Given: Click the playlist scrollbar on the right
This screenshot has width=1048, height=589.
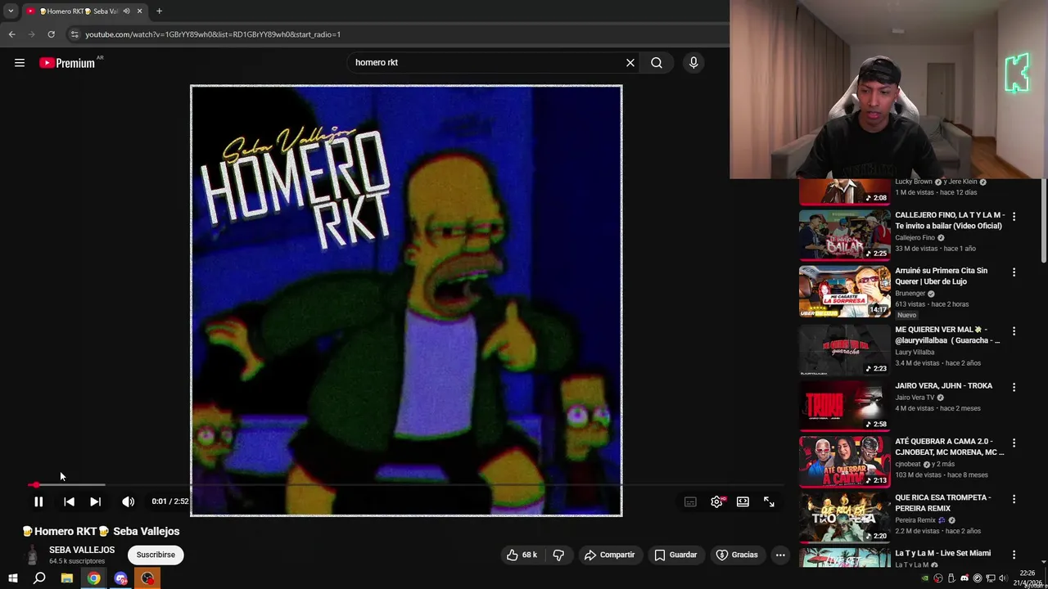Looking at the screenshot, I should [x=1044, y=221].
